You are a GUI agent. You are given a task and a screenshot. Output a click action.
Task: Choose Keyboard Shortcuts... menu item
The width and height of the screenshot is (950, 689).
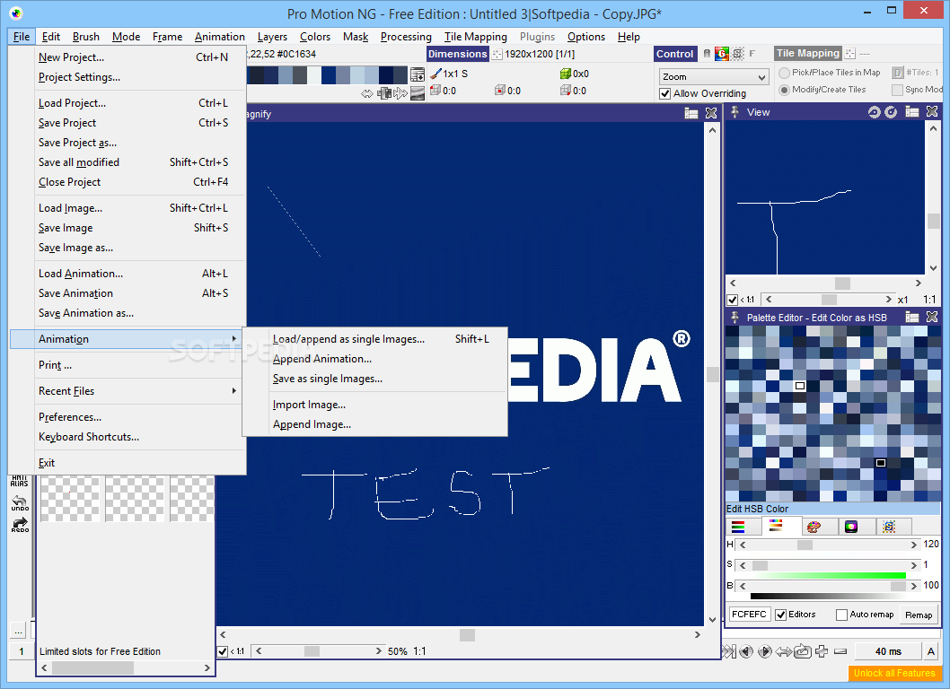89,437
